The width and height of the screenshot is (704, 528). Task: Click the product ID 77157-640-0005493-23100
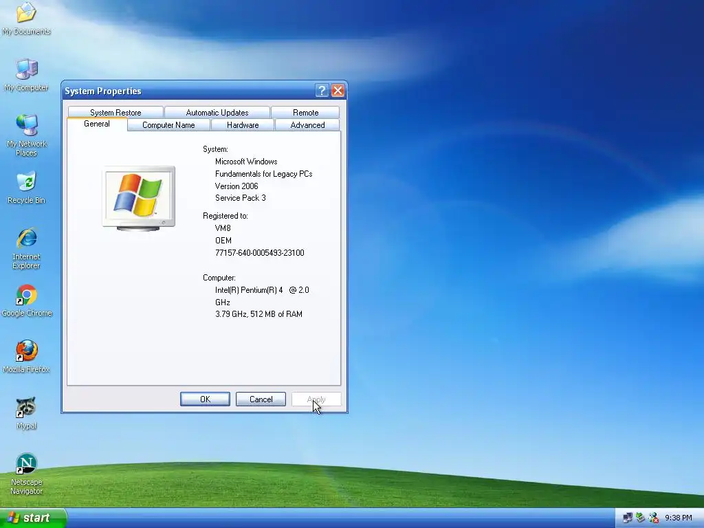click(x=259, y=253)
